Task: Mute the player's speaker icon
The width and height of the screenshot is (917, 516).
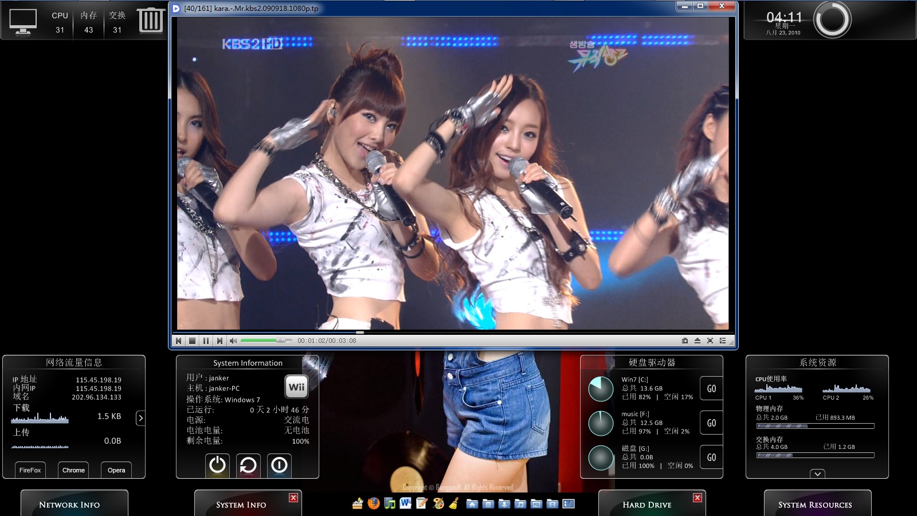Action: [x=233, y=341]
